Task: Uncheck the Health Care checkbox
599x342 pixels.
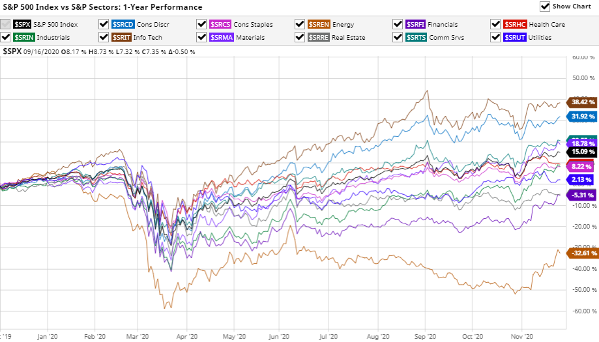Action: (x=496, y=24)
